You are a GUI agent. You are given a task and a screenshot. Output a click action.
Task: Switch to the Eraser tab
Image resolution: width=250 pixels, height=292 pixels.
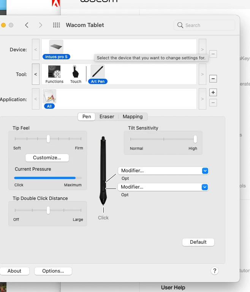(107, 117)
